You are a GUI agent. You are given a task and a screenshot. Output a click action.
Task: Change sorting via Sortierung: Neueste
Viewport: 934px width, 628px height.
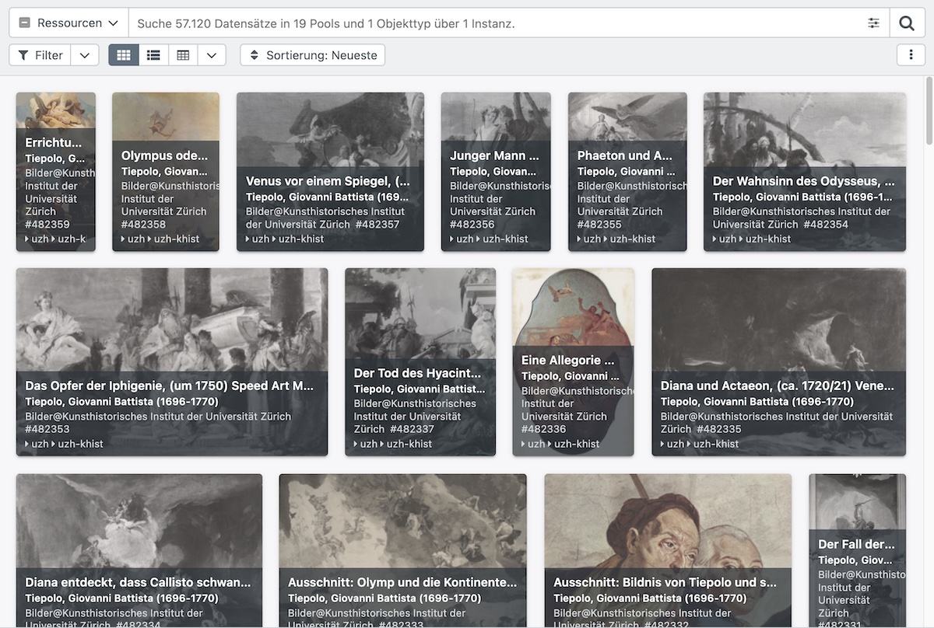pyautogui.click(x=313, y=55)
